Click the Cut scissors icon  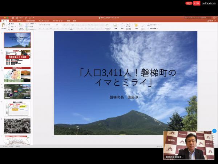pos(9,24)
